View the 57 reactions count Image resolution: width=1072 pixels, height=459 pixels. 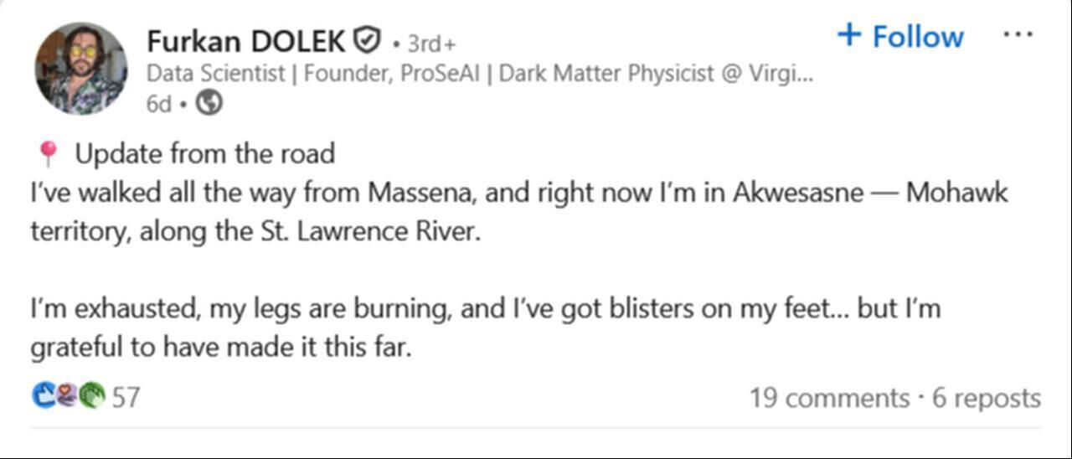[126, 397]
